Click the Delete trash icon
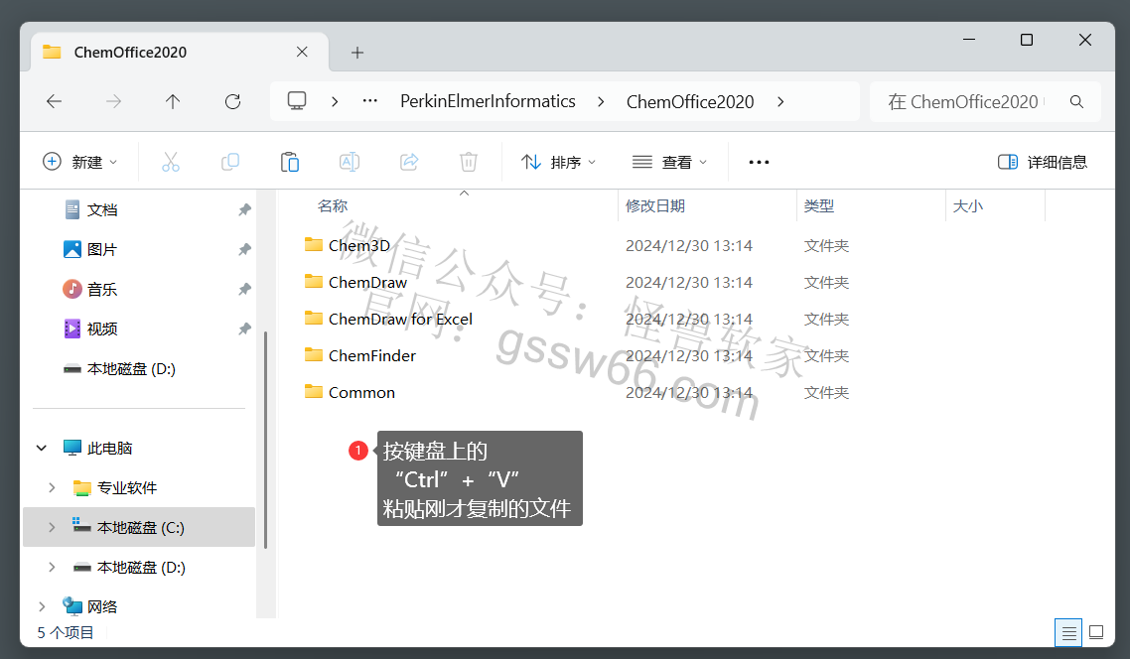This screenshot has height=659, width=1130. pyautogui.click(x=469, y=162)
